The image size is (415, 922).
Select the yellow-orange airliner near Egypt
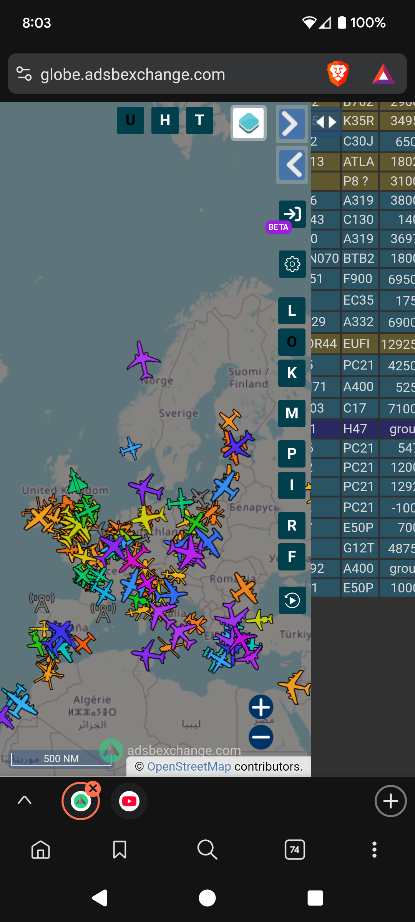tap(295, 687)
